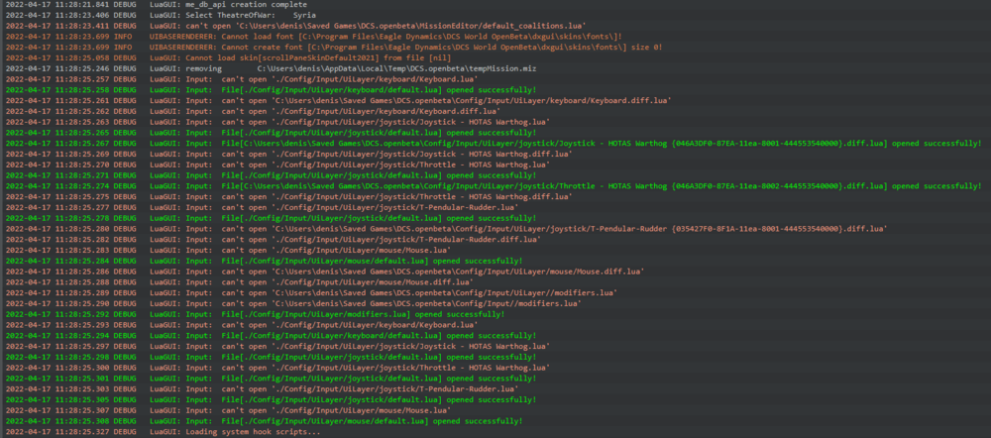991x438 pixels.
Task: Select the 11:28:25.265 joystick/default.lua opened line
Action: (271, 133)
